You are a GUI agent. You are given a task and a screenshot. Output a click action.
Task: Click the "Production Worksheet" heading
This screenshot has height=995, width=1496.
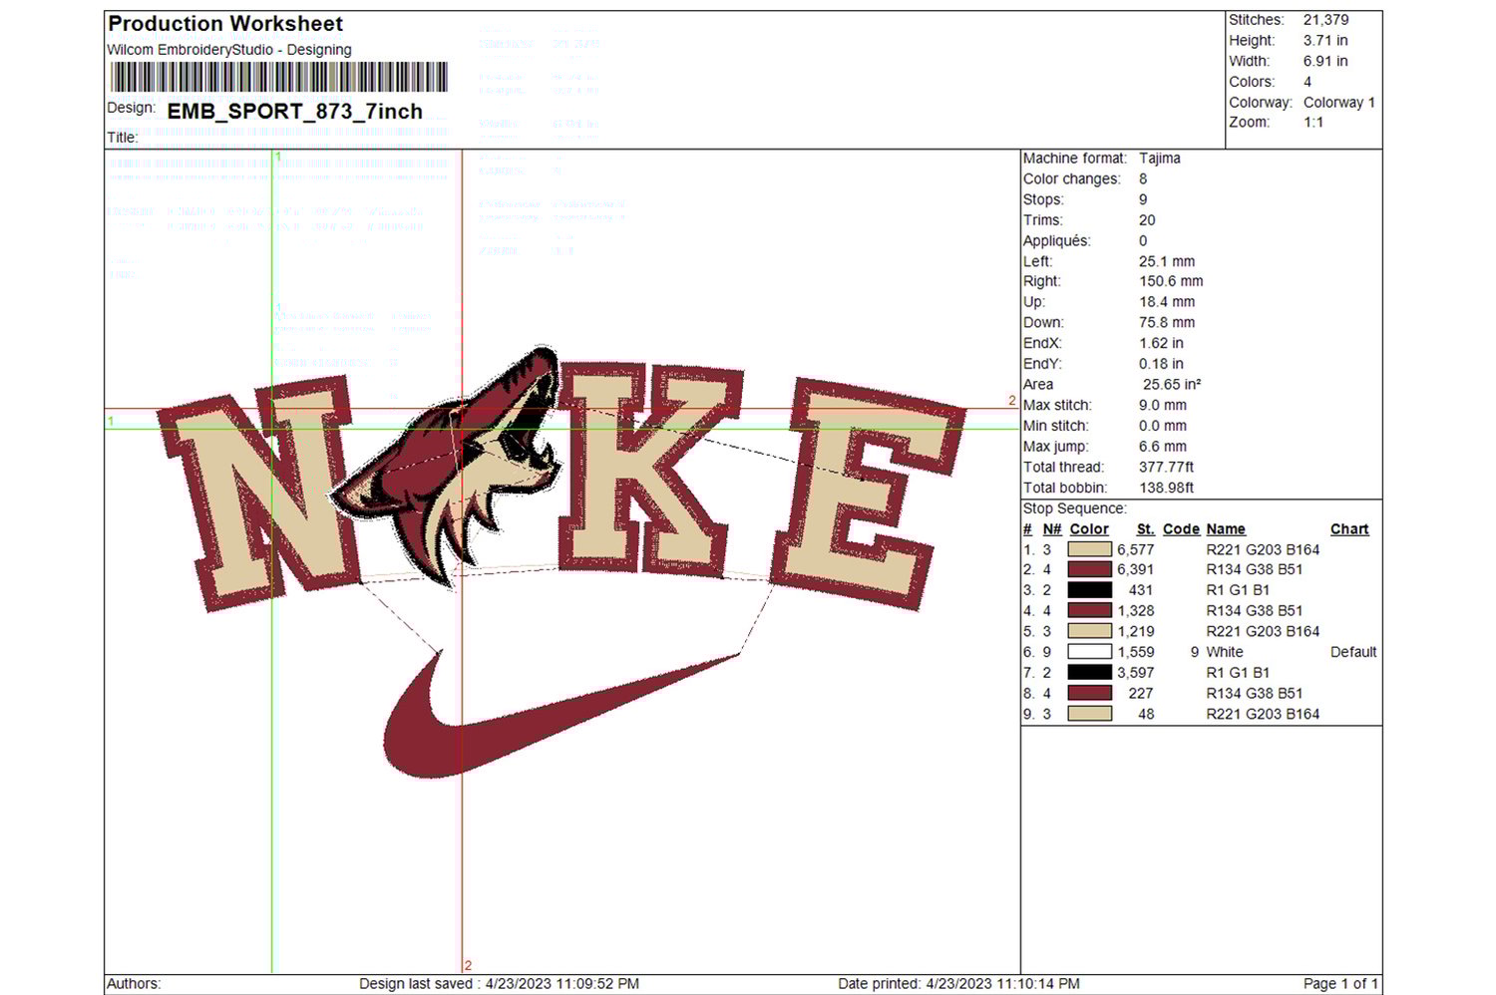click(225, 24)
